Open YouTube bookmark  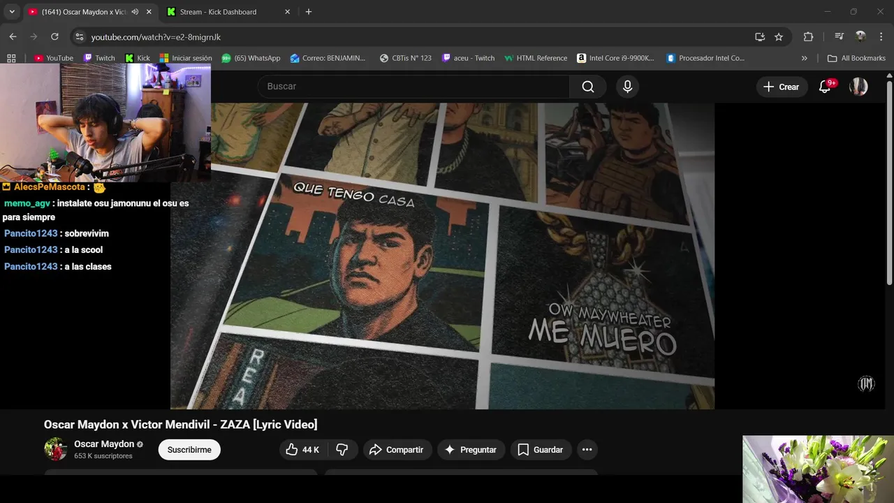point(54,58)
